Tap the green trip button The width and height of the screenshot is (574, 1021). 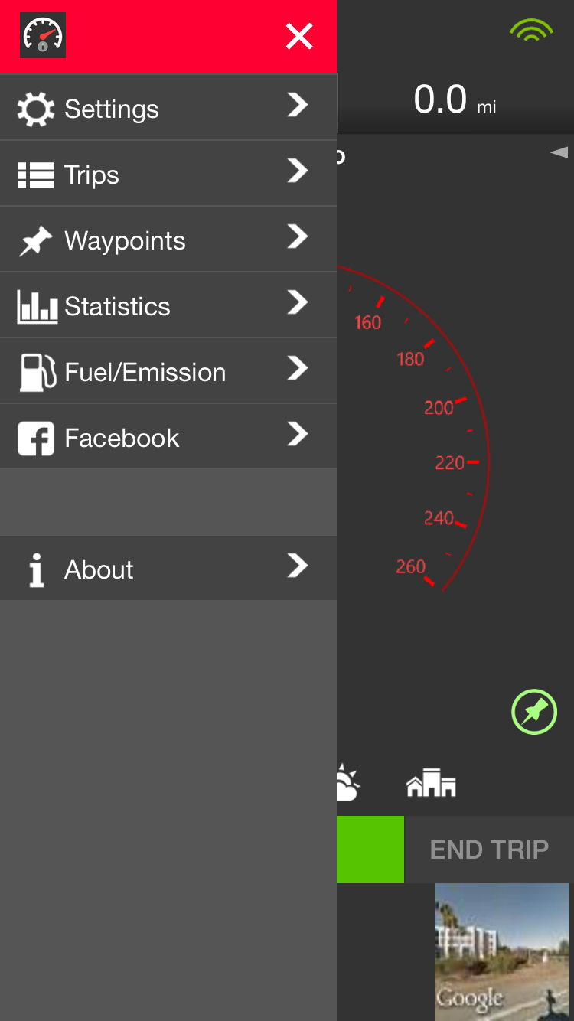[370, 850]
